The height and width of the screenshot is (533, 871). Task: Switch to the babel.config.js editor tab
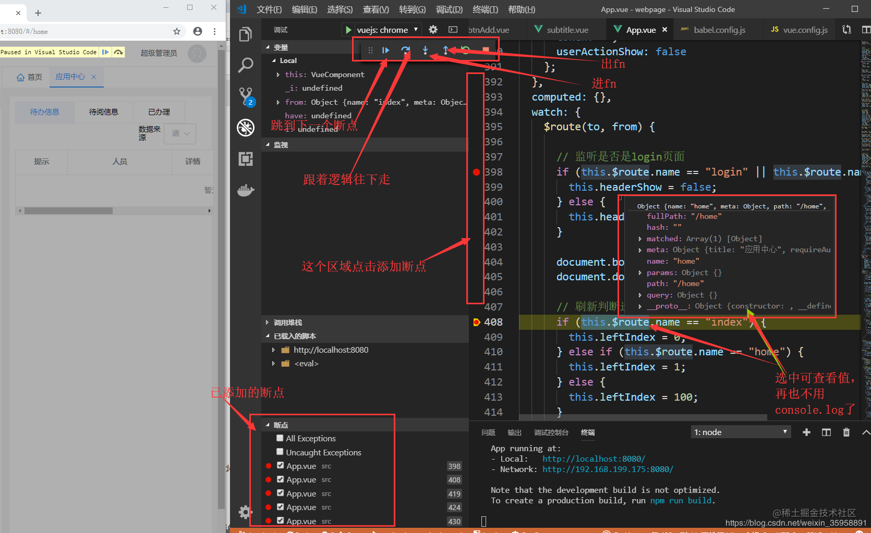click(719, 30)
